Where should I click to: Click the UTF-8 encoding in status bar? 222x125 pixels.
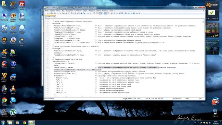tap(187, 99)
